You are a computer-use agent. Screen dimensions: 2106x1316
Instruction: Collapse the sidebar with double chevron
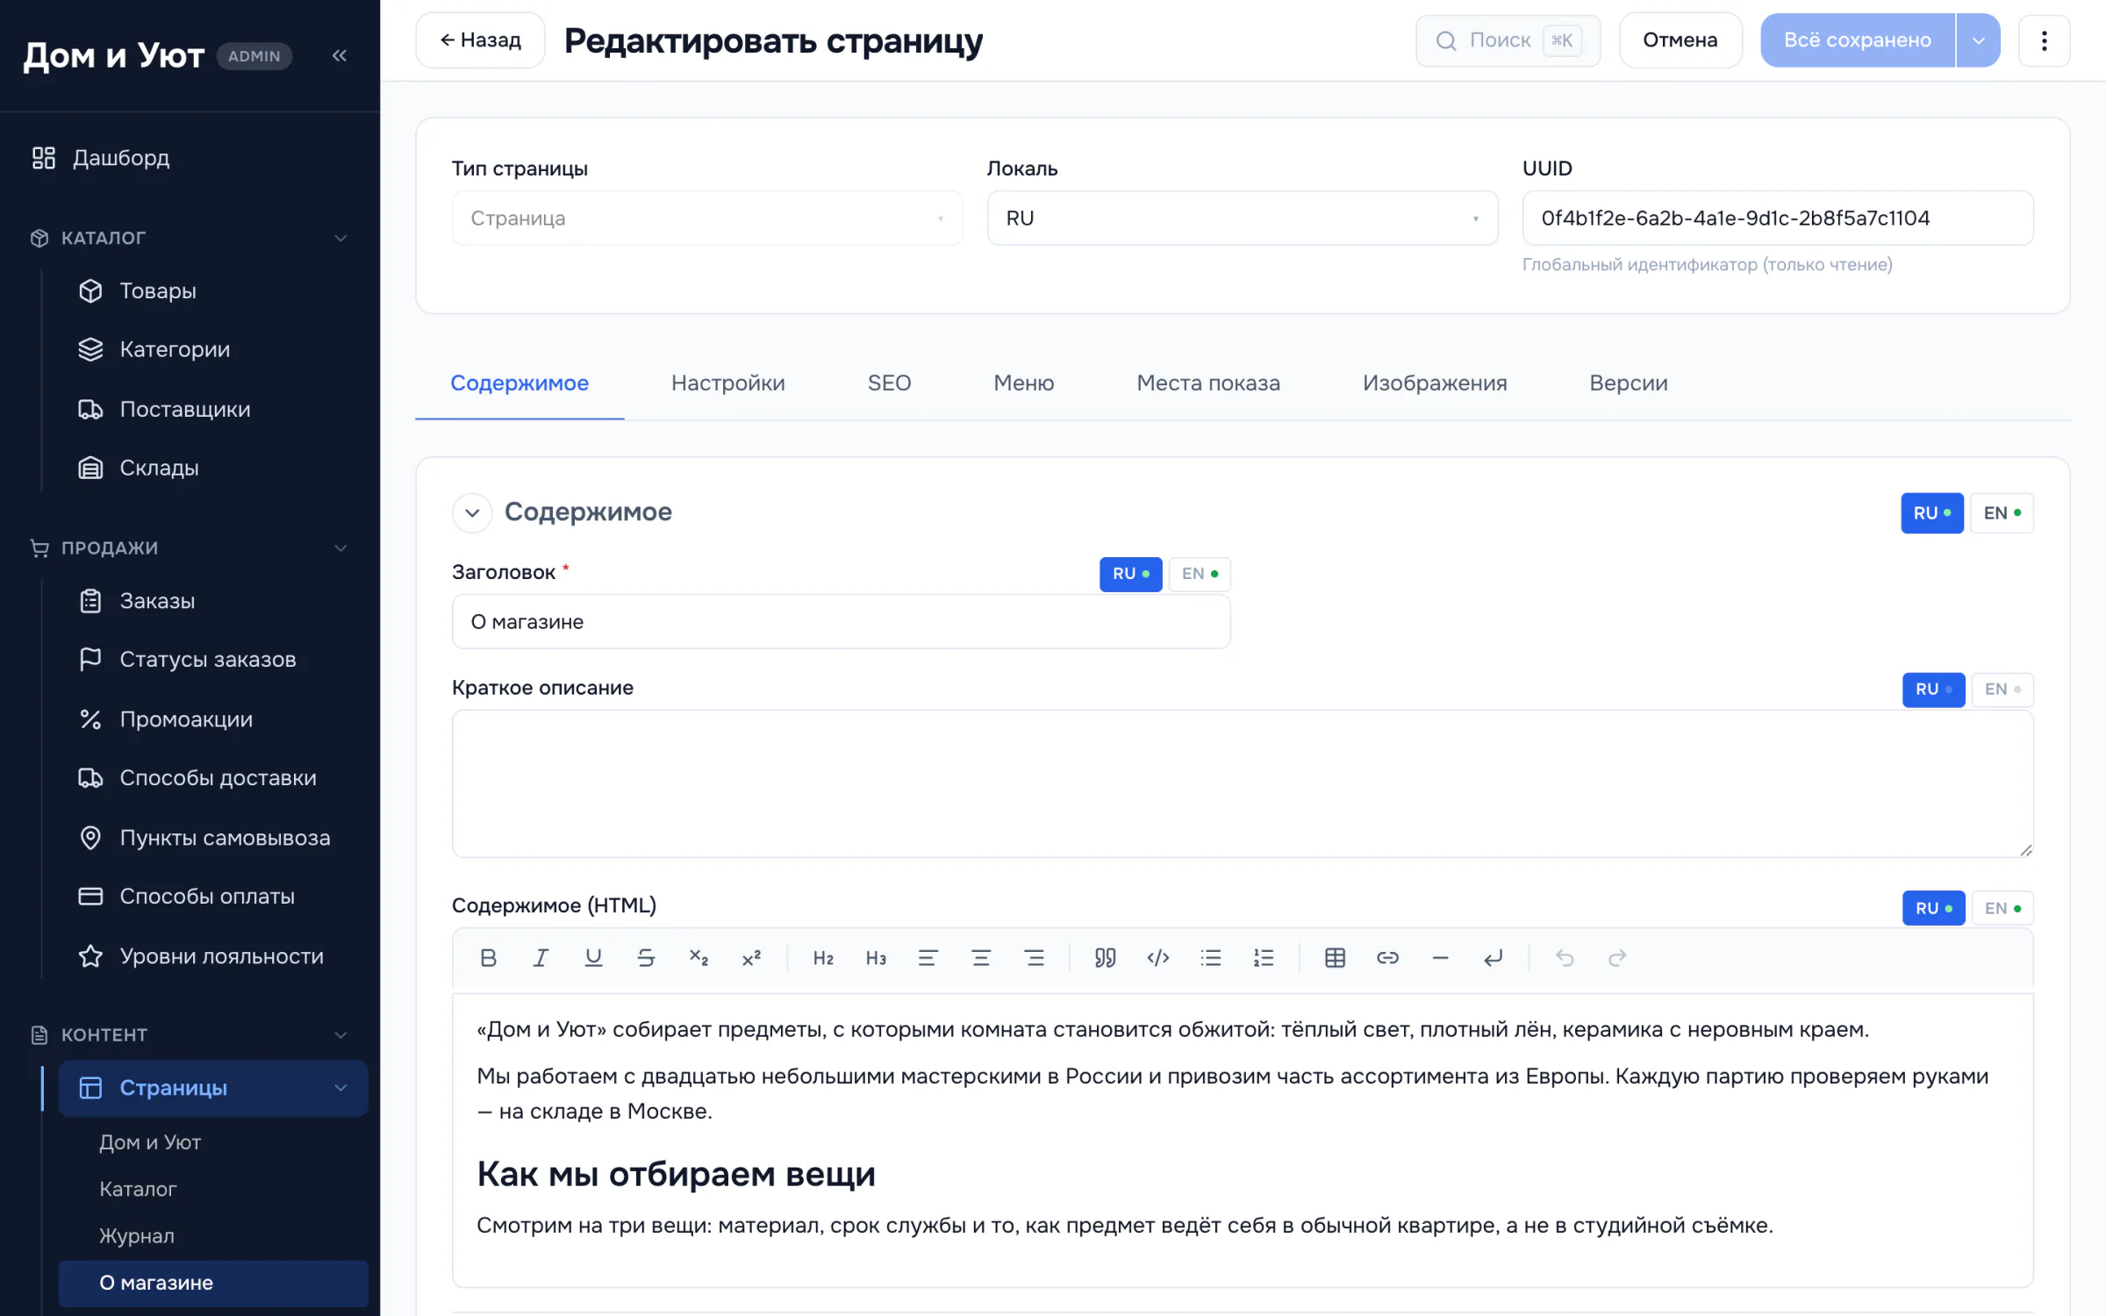coord(340,55)
